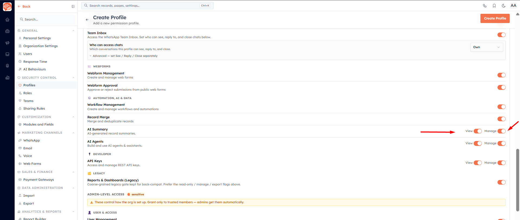Collapse the Sales & Finance sidebar section
This screenshot has width=520, height=220.
pyautogui.click(x=73, y=172)
